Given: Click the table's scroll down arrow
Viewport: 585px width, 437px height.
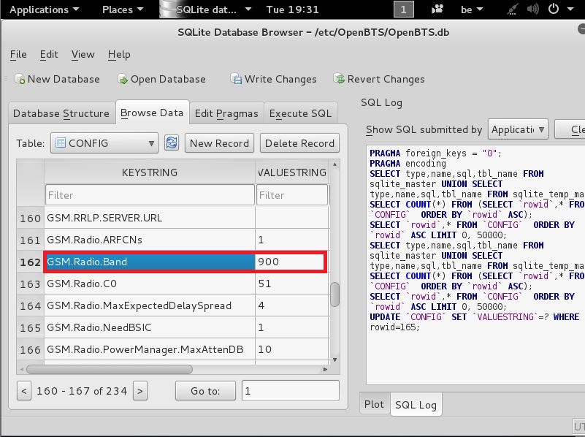Looking at the screenshot, I should 335,360.
